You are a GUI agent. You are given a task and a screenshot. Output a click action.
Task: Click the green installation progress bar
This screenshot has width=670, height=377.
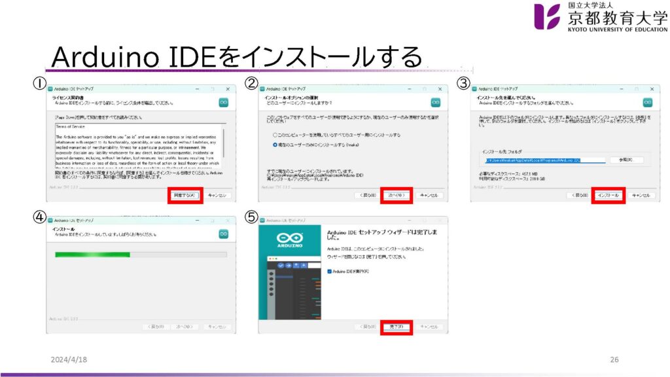(92, 255)
